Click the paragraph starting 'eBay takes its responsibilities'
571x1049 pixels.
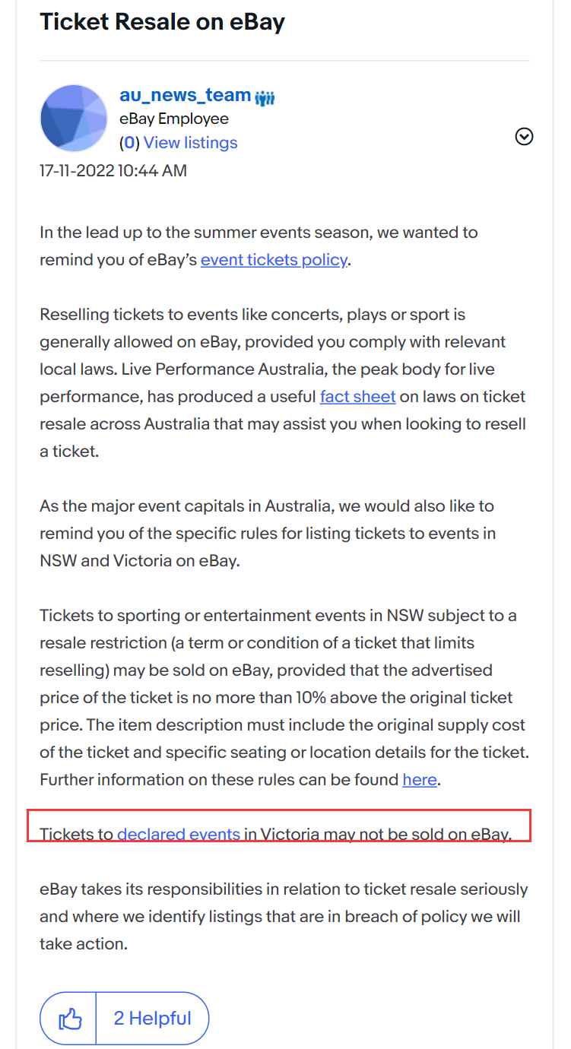point(284,917)
